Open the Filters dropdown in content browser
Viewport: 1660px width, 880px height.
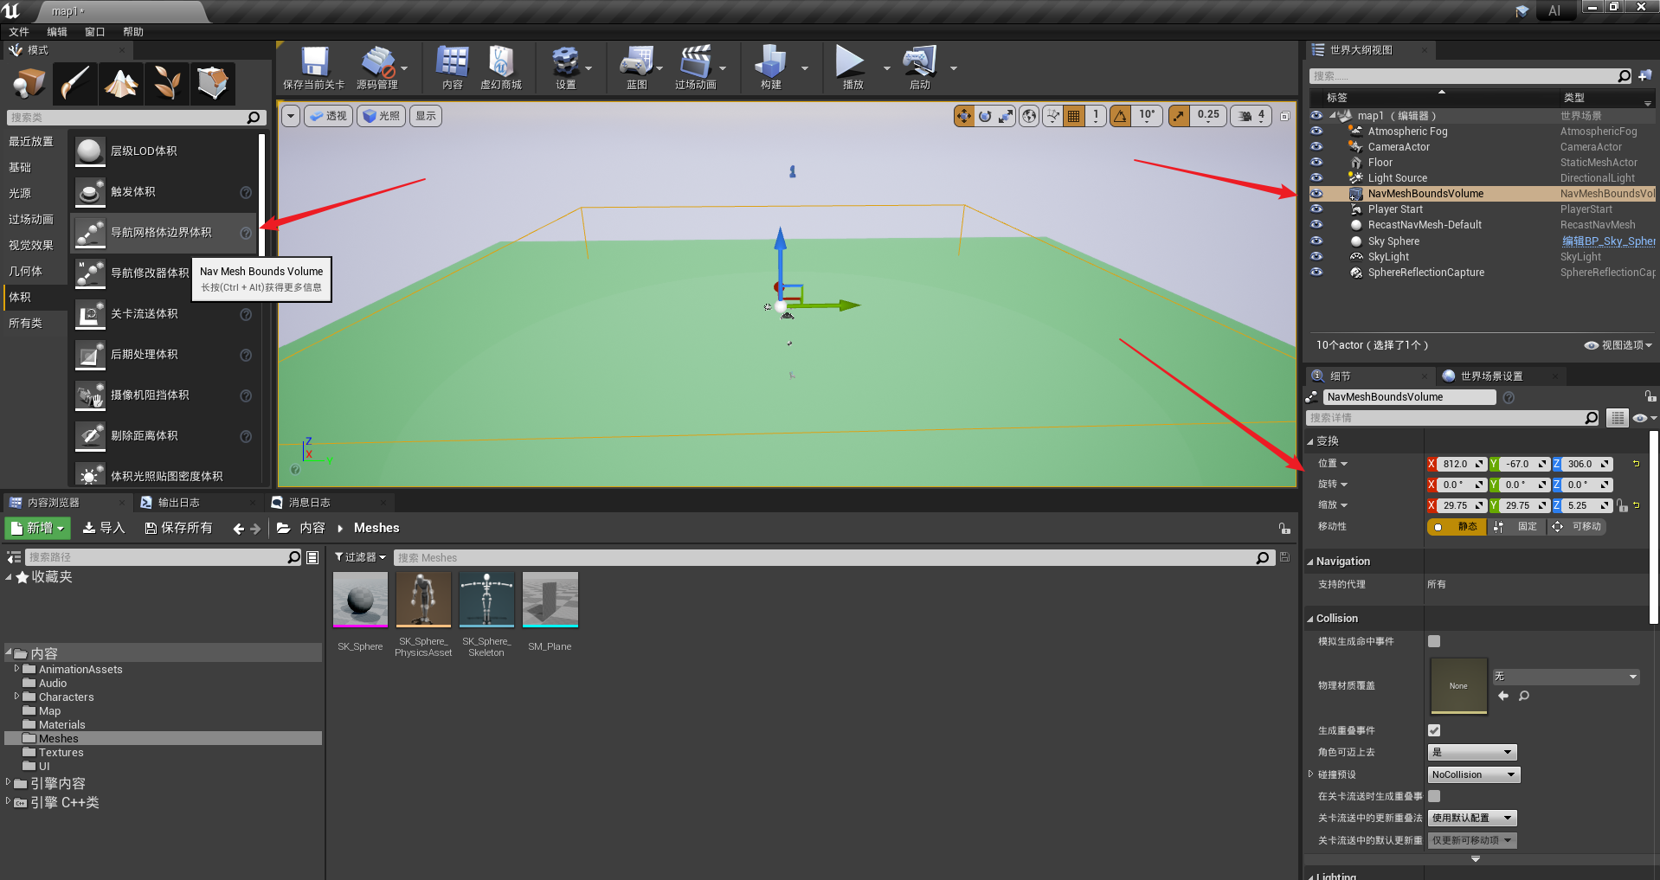click(x=360, y=557)
